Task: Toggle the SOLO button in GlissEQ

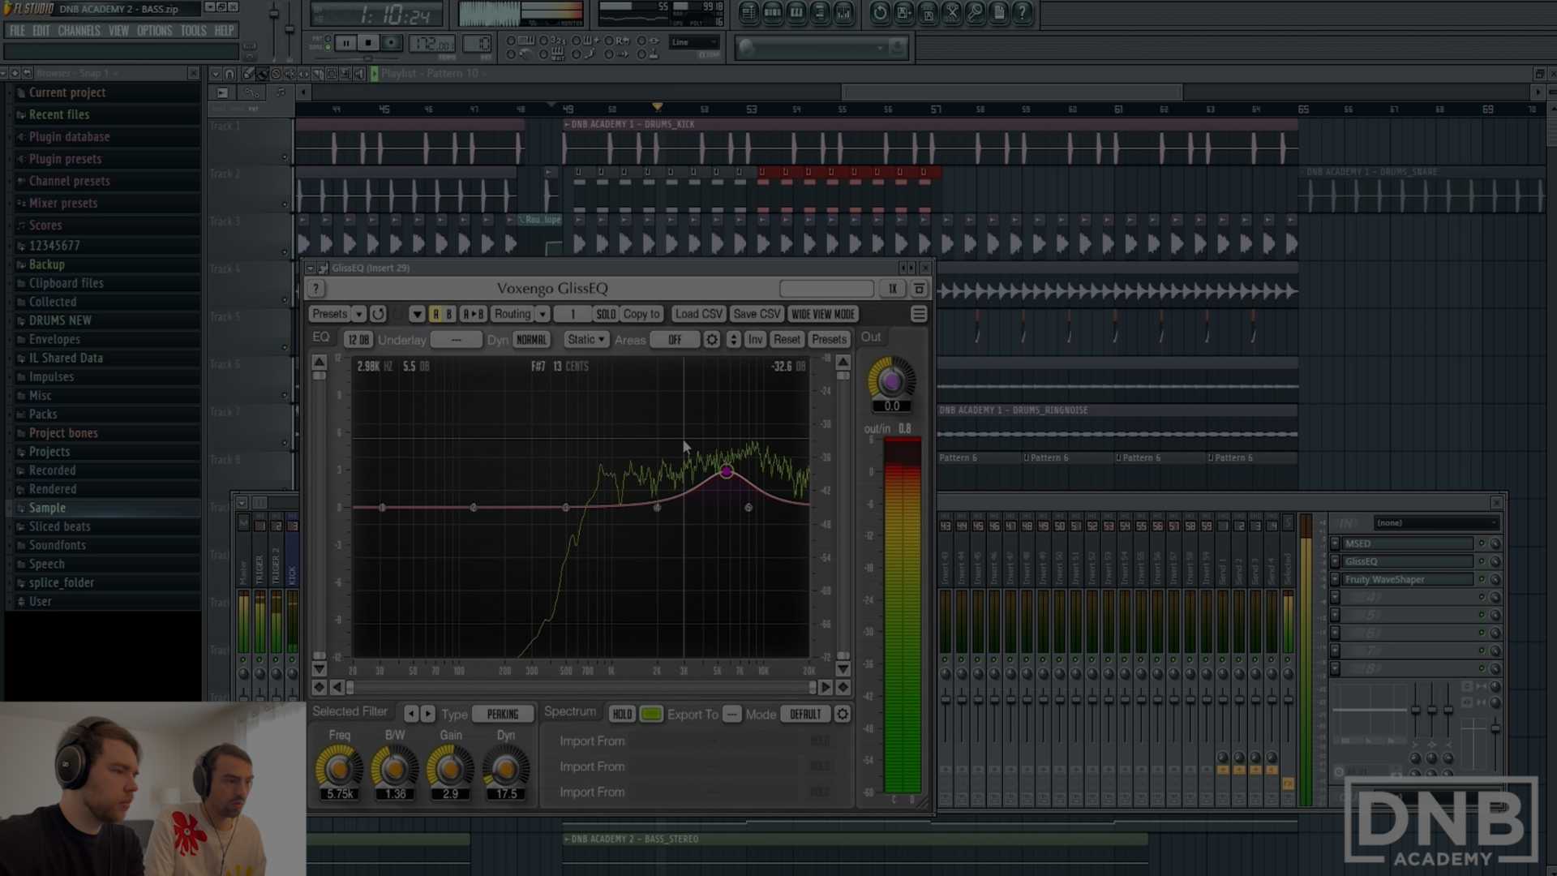Action: [x=606, y=314]
